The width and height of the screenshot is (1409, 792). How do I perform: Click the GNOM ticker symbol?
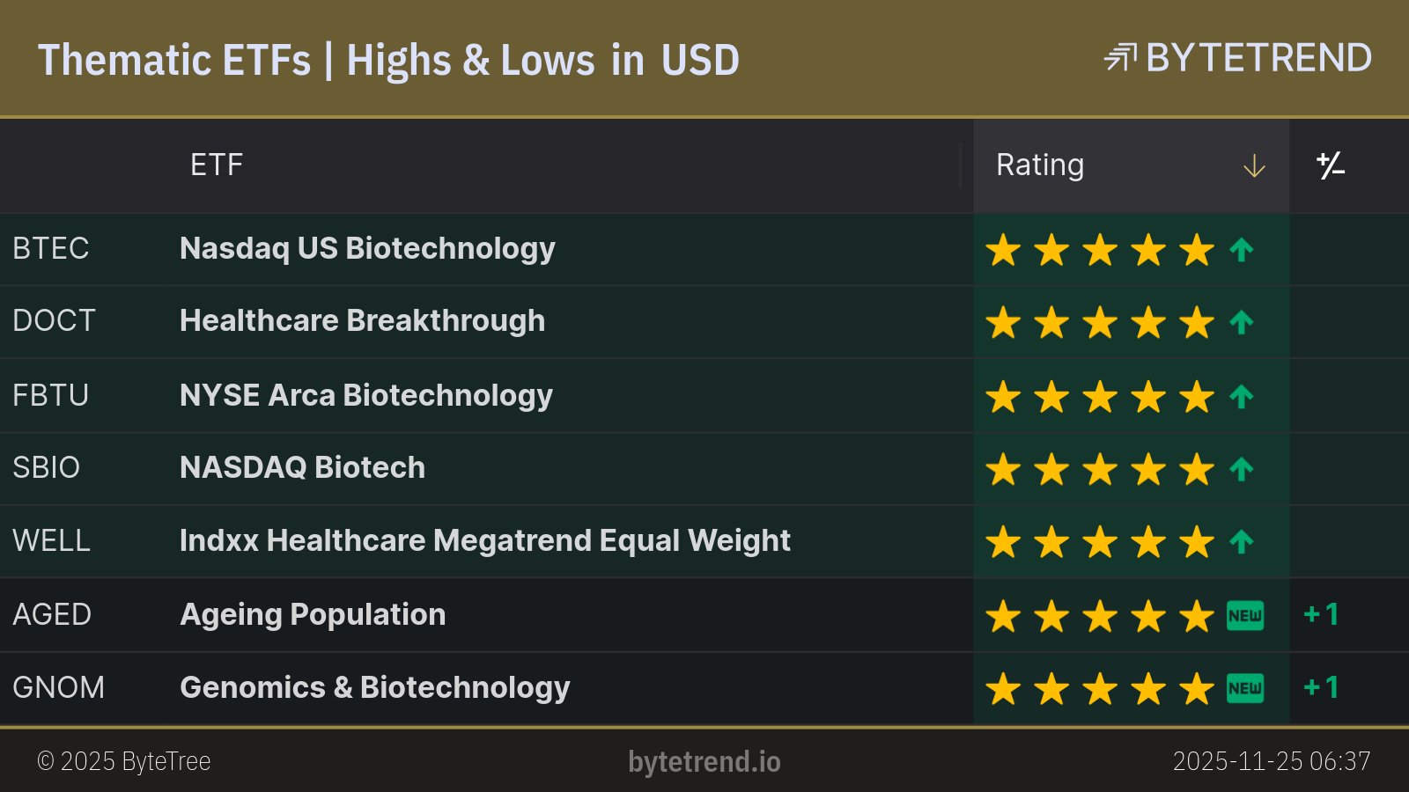(58, 687)
